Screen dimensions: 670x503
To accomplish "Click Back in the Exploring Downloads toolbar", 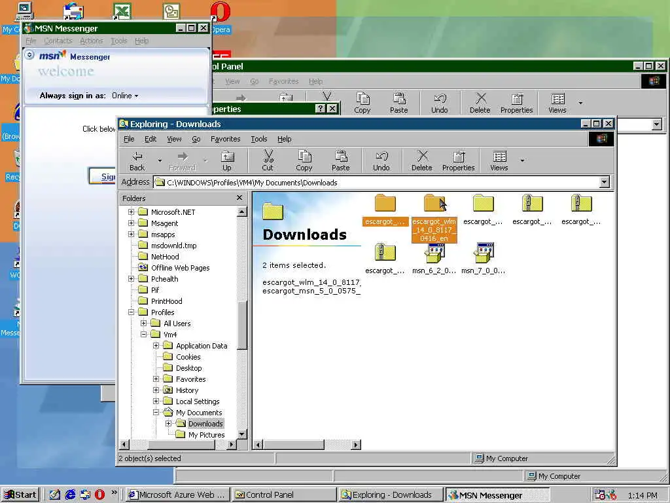I will [x=137, y=161].
